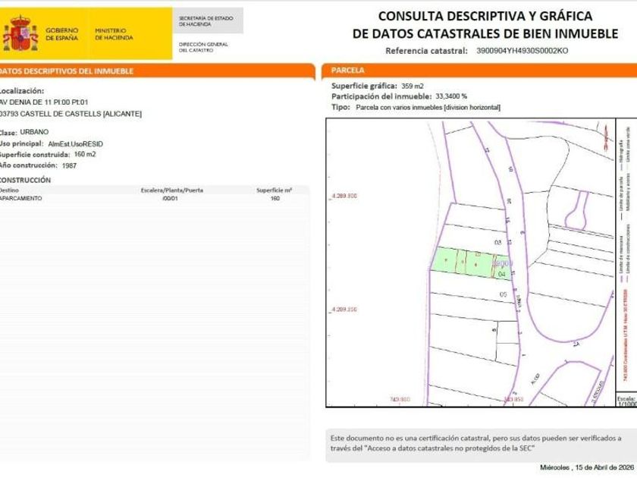Click the Spanish government coat of arms
The height and width of the screenshot is (478, 637).
[x=20, y=33]
